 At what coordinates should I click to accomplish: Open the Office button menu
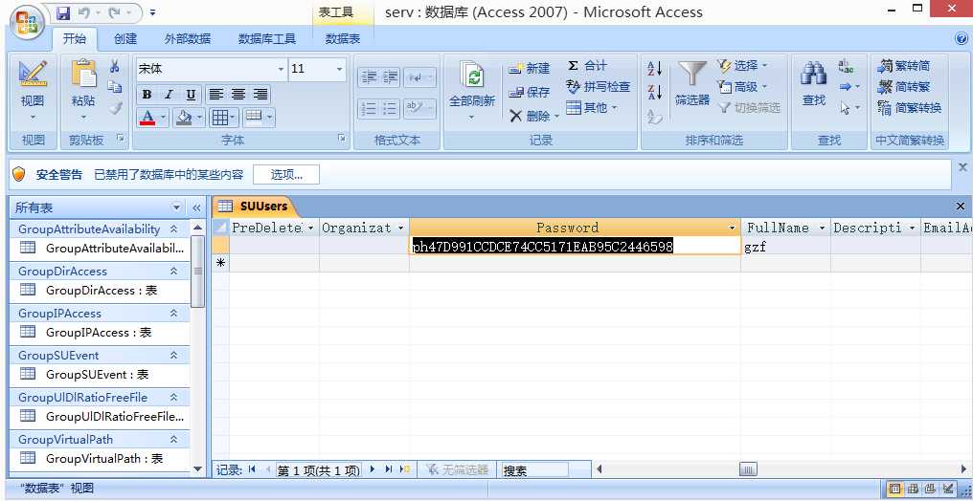26,21
